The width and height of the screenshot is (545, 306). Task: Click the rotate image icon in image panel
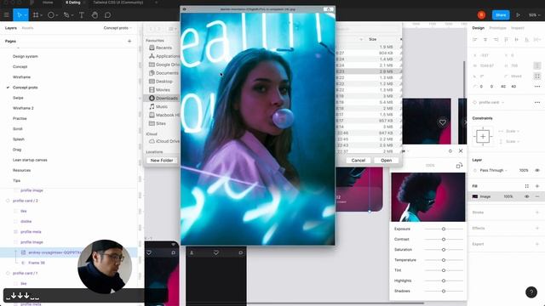coord(459,166)
